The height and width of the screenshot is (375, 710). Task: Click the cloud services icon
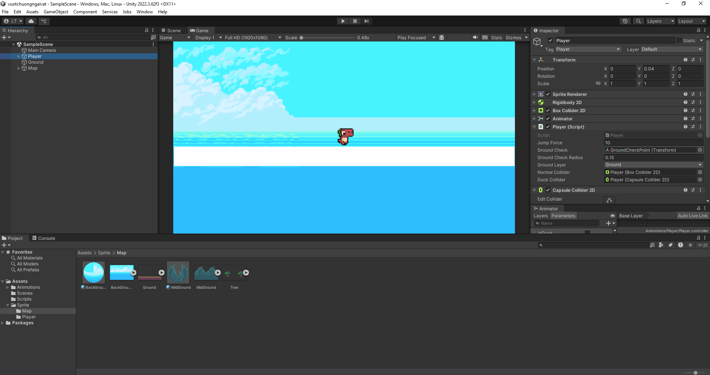[31, 21]
